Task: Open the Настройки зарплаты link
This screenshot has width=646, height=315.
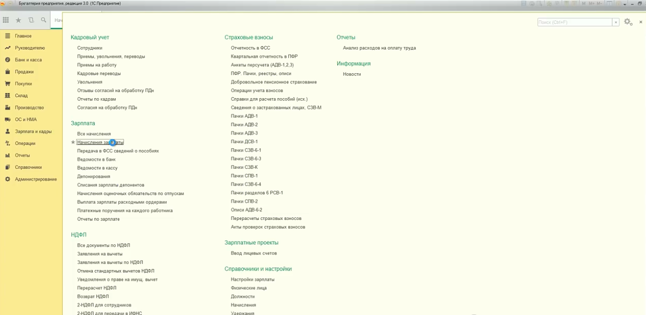Action: (253, 279)
